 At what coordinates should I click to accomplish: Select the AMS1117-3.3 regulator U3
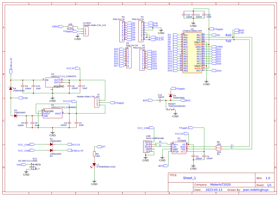[x=53, y=83]
